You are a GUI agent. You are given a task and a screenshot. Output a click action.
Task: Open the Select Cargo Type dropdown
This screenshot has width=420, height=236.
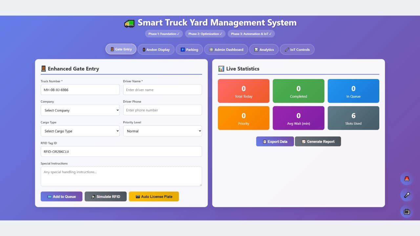(80, 131)
